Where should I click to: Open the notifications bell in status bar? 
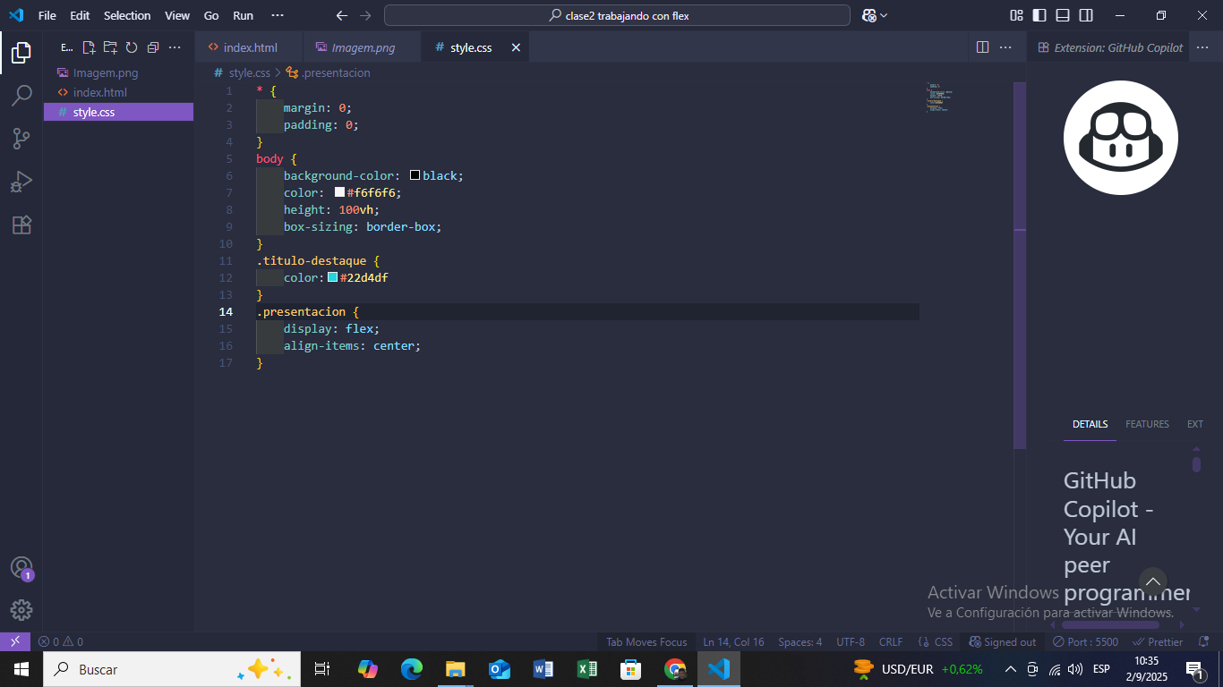click(x=1204, y=641)
